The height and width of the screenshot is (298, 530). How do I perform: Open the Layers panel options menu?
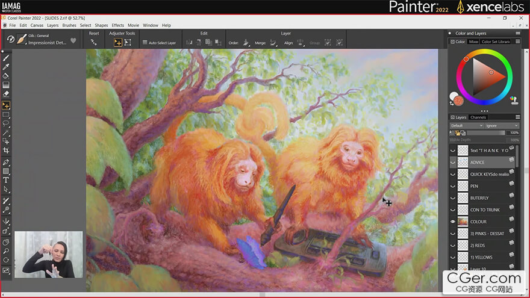point(518,117)
